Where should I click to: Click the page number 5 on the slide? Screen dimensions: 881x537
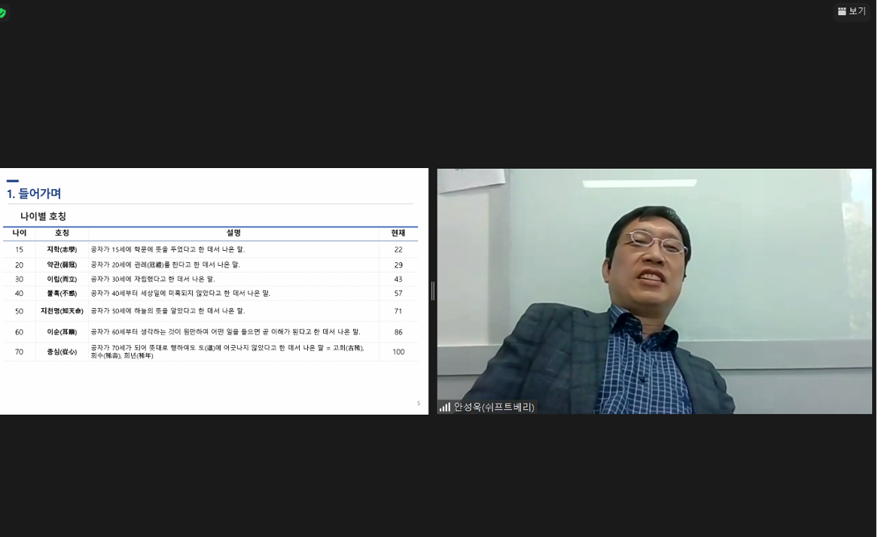pos(418,404)
